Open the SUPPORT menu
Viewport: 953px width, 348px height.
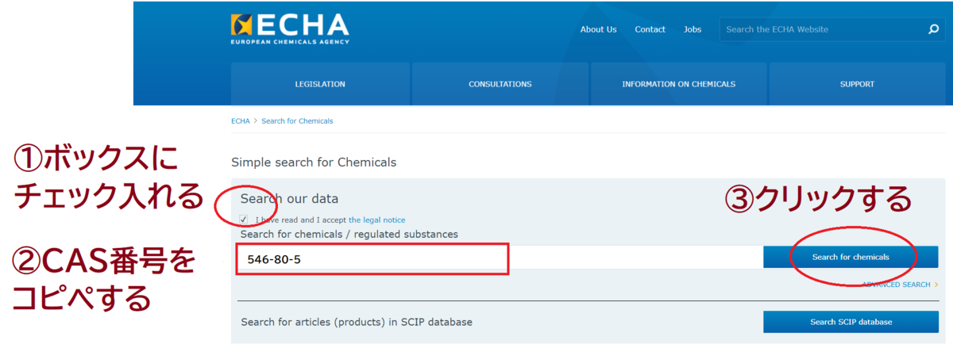coord(857,84)
